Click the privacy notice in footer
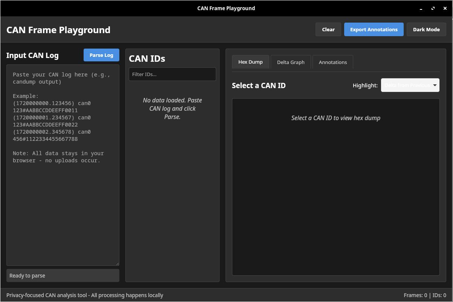 pyautogui.click(x=85, y=295)
